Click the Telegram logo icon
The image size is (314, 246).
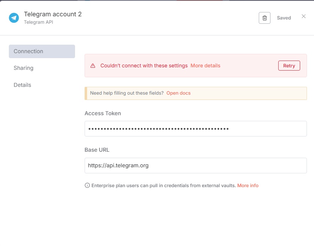14,17
